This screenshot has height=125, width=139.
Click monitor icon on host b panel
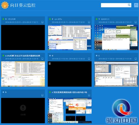point(42,95)
